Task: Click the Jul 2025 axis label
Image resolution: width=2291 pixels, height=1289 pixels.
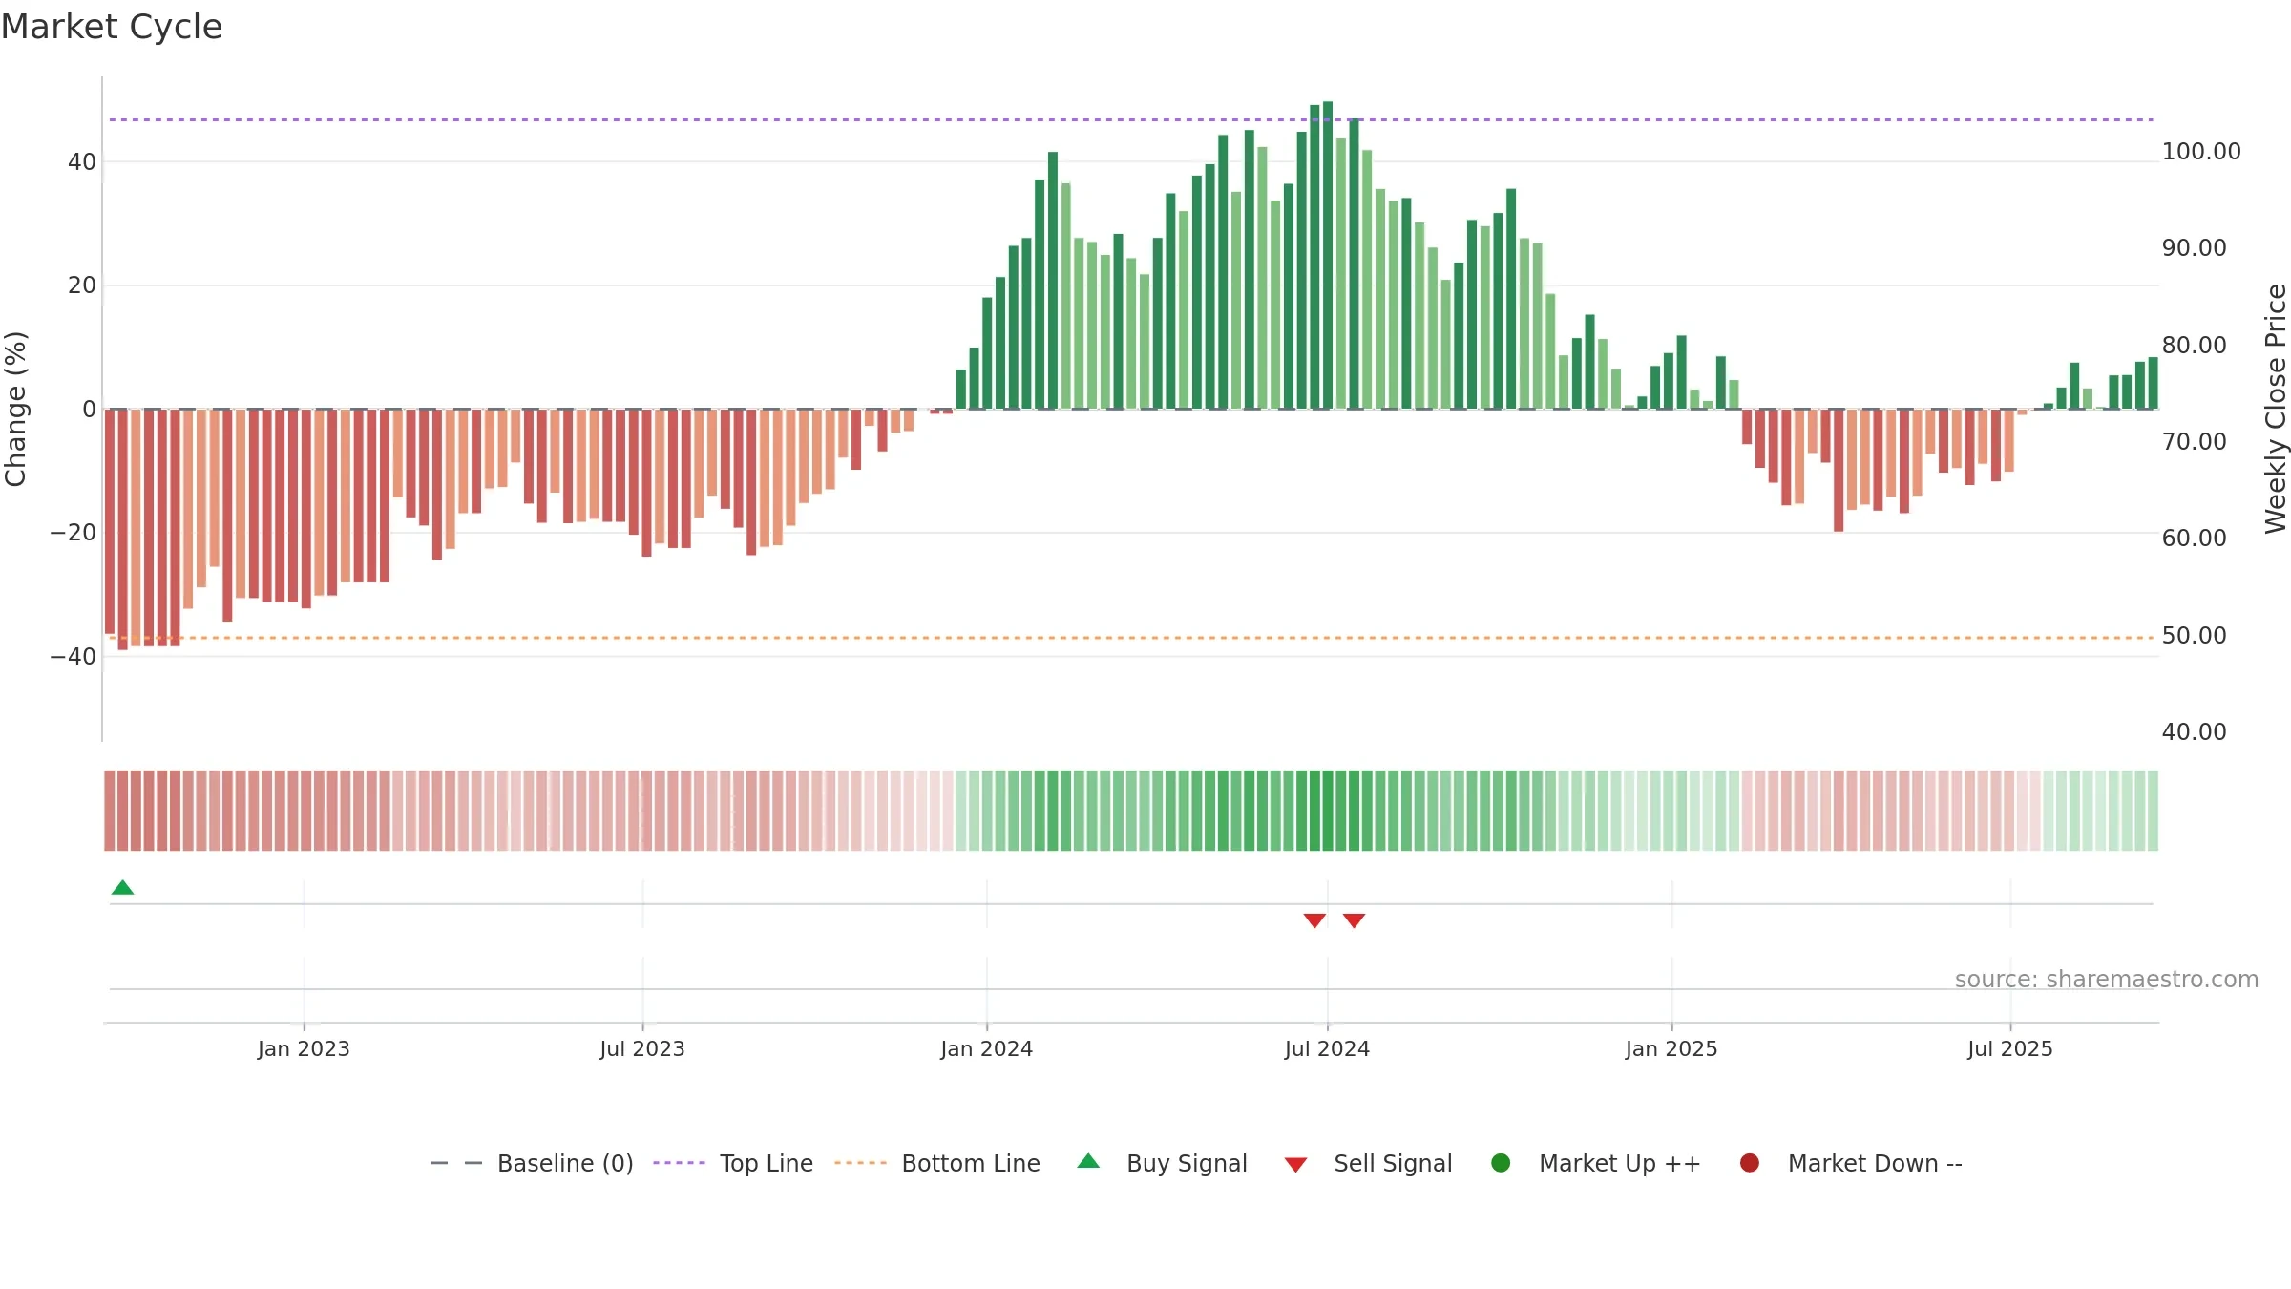Action: (x=2010, y=1049)
